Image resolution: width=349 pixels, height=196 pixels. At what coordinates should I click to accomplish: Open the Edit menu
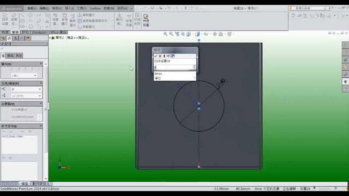pos(44,8)
